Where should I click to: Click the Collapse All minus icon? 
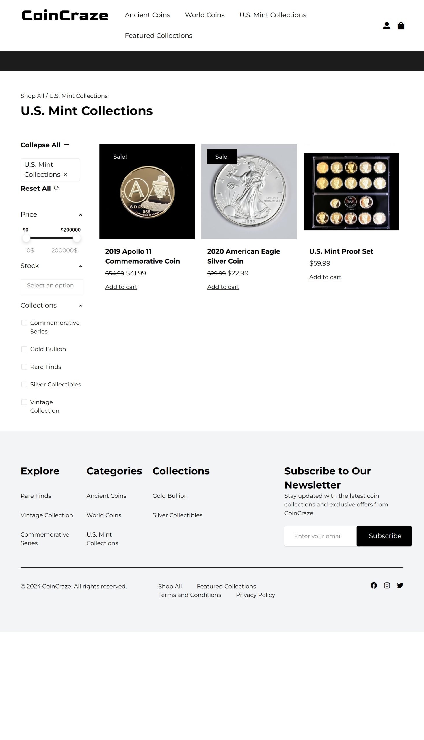tap(67, 145)
